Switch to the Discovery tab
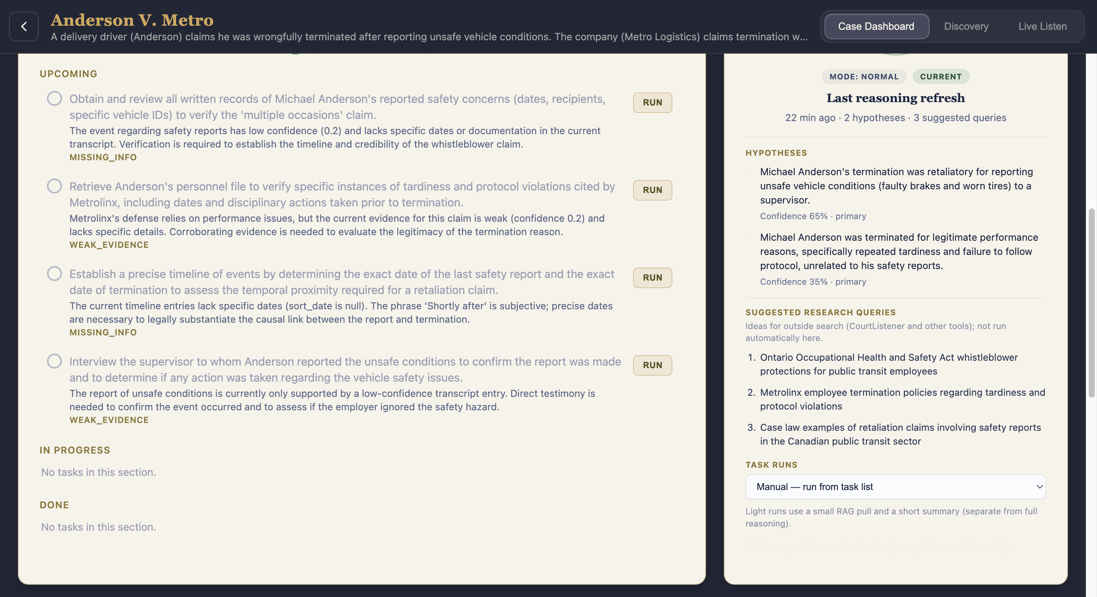This screenshot has width=1097, height=597. [x=966, y=26]
